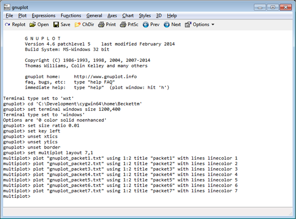
Task: Click the Replot label text
Action: coord(19,24)
